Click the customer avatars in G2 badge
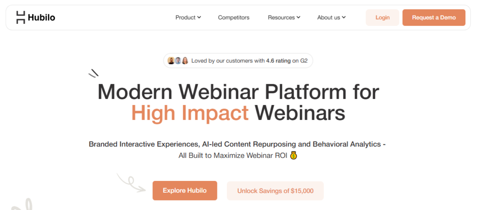Viewport: 480px width, 210px height. tap(178, 60)
